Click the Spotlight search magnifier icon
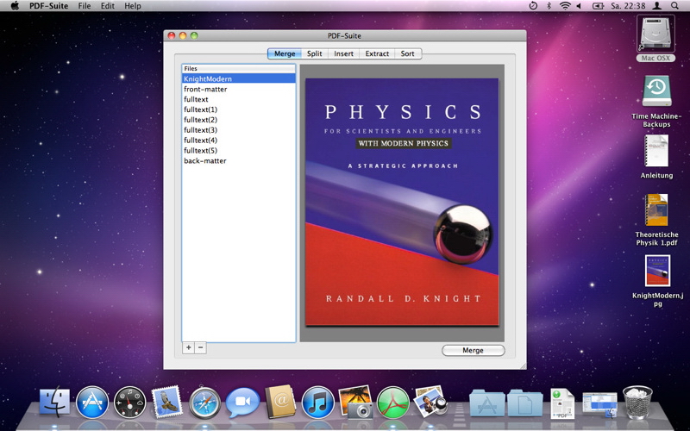Viewport: 690px width, 431px height. tap(676, 6)
